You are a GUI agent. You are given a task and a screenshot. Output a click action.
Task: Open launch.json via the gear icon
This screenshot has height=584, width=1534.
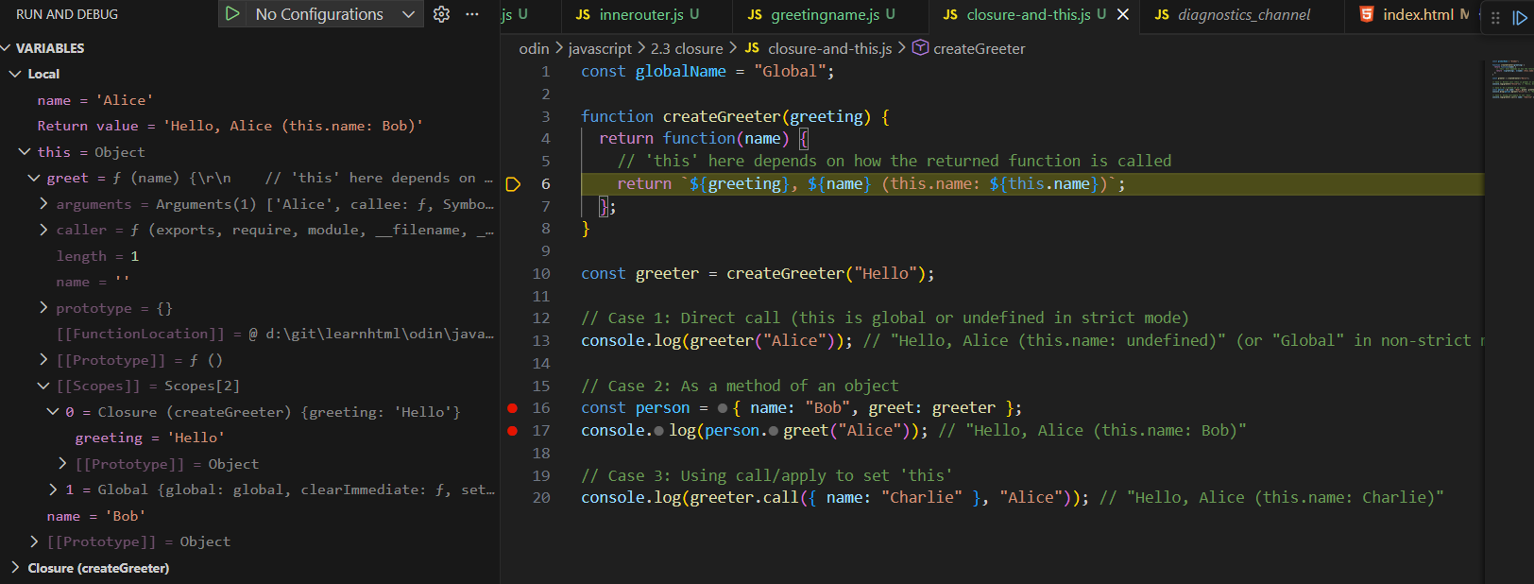coord(441,14)
